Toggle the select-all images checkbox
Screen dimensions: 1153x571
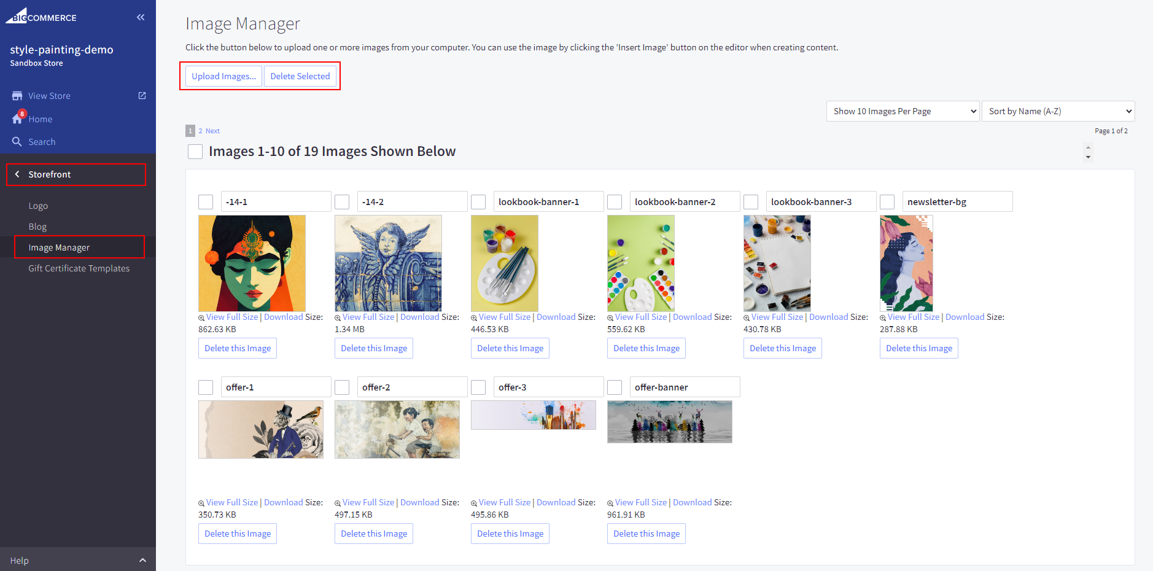195,152
